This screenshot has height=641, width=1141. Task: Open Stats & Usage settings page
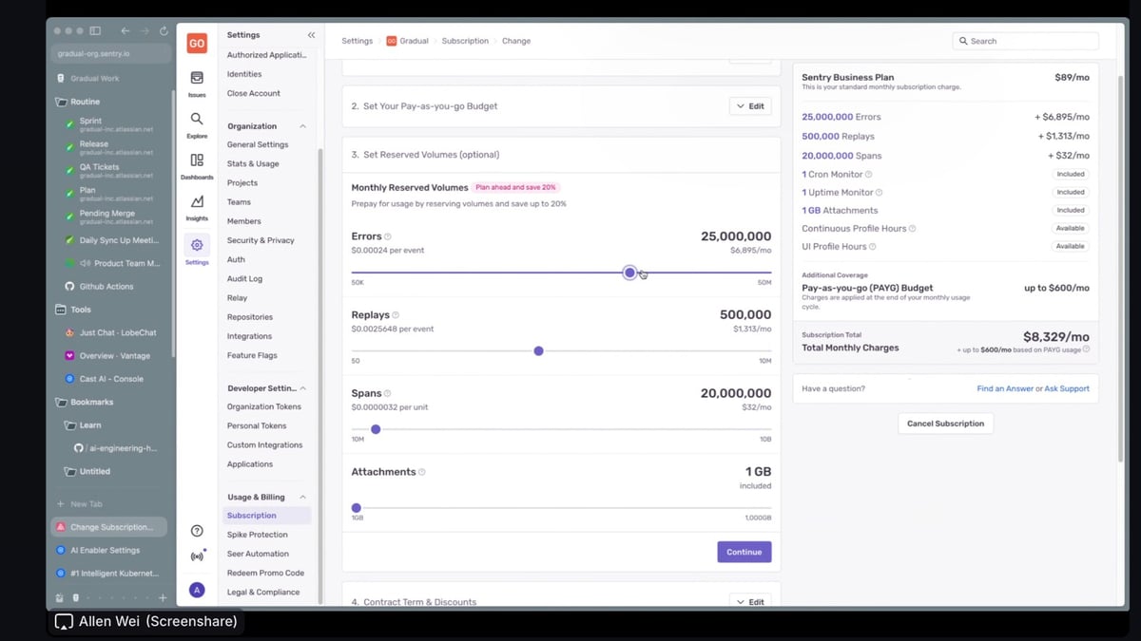(253, 163)
